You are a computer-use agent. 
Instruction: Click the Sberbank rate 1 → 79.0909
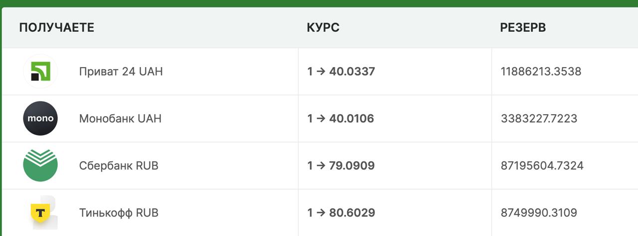pos(341,165)
